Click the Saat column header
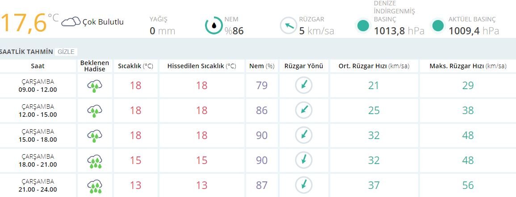516x197 pixels. (x=38, y=66)
